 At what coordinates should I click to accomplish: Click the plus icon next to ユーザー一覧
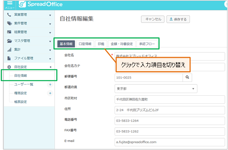50,84
